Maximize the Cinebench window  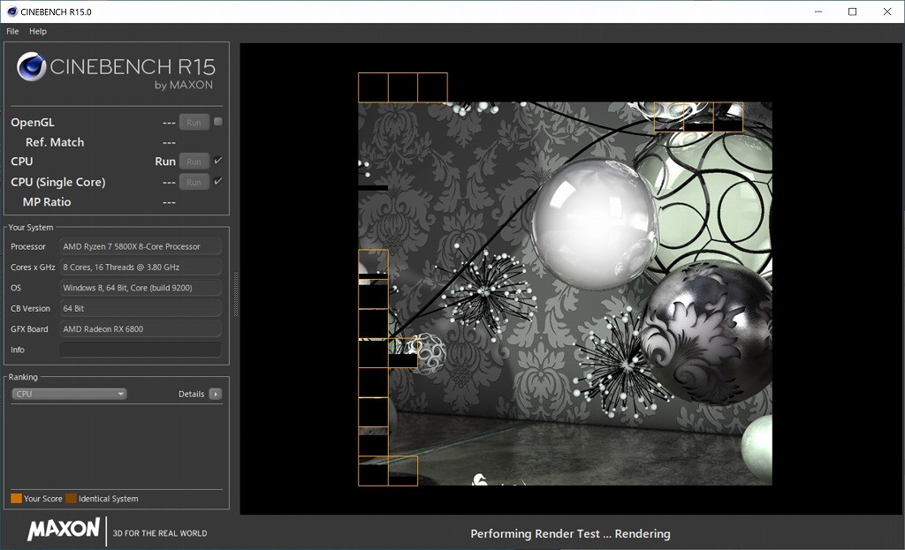point(852,11)
